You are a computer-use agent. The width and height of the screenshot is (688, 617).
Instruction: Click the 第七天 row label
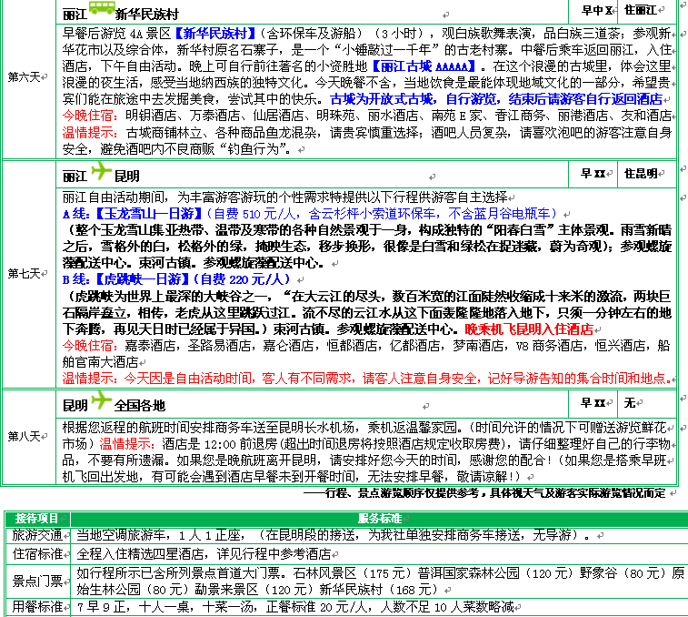pyautogui.click(x=25, y=273)
